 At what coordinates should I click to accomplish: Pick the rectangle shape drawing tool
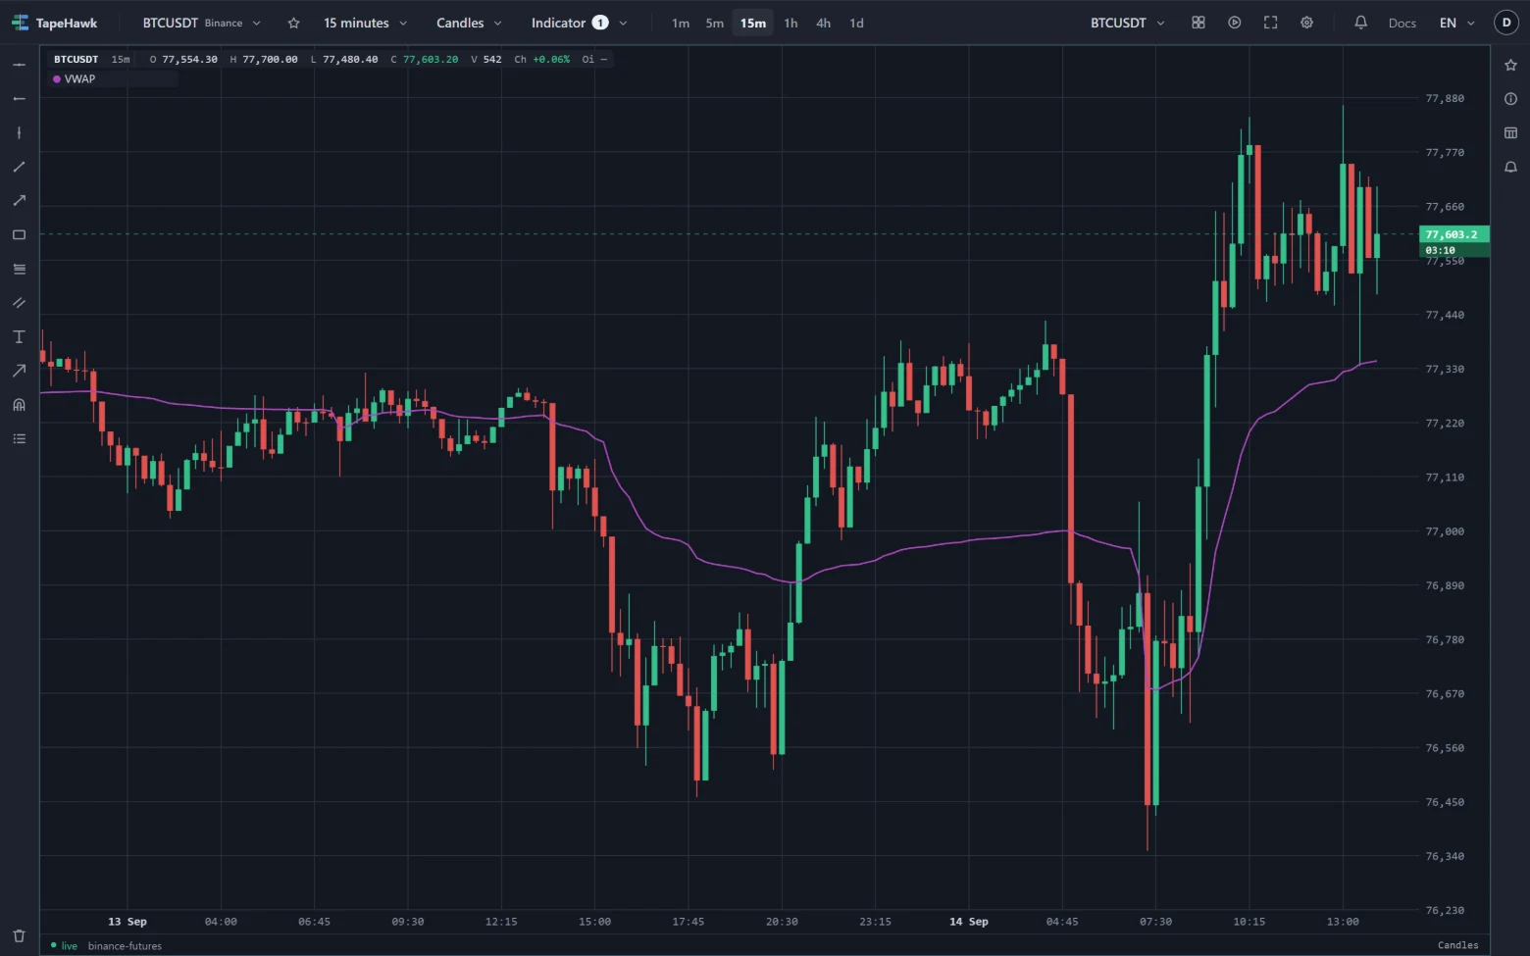[19, 235]
